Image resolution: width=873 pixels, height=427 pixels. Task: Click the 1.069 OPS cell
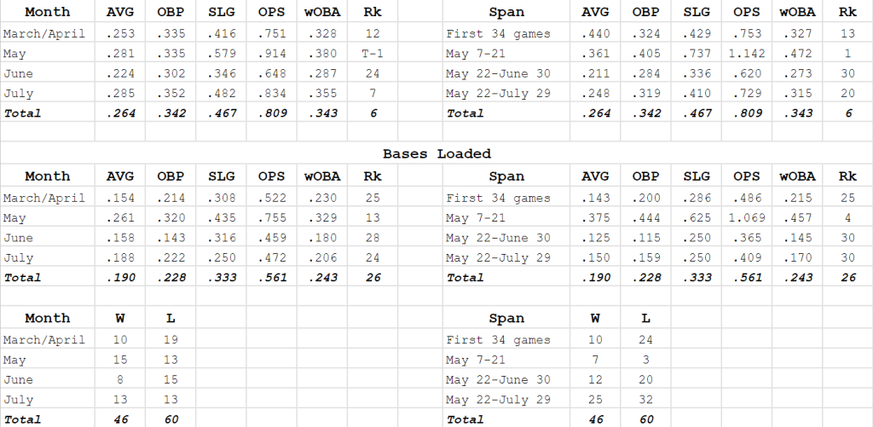click(746, 218)
